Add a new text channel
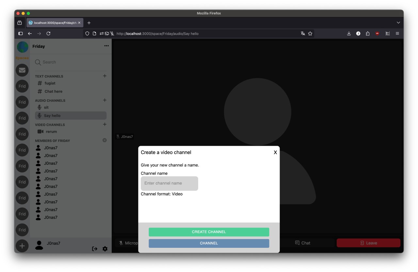 104,76
